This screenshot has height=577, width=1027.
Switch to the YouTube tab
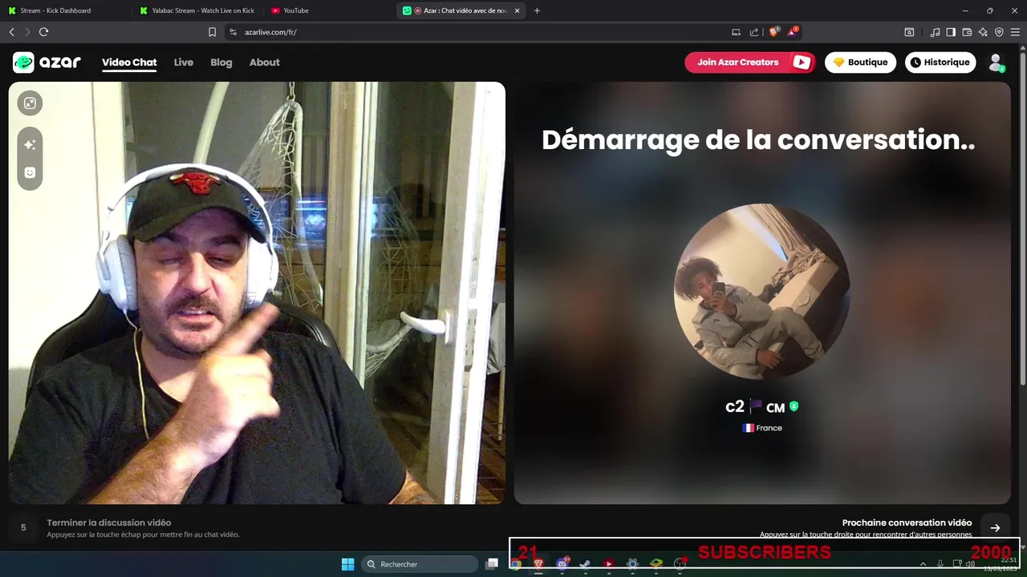(x=329, y=10)
